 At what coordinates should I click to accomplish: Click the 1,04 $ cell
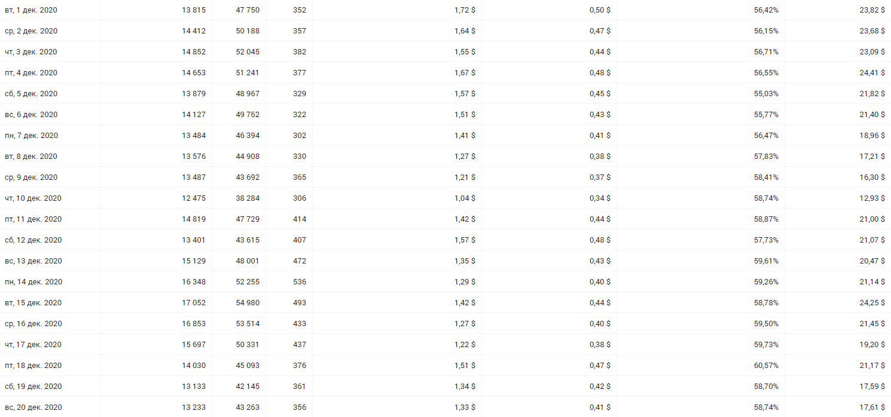click(465, 198)
